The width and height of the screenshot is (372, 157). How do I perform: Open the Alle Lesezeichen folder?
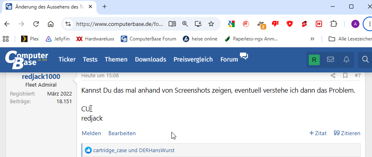[350, 39]
